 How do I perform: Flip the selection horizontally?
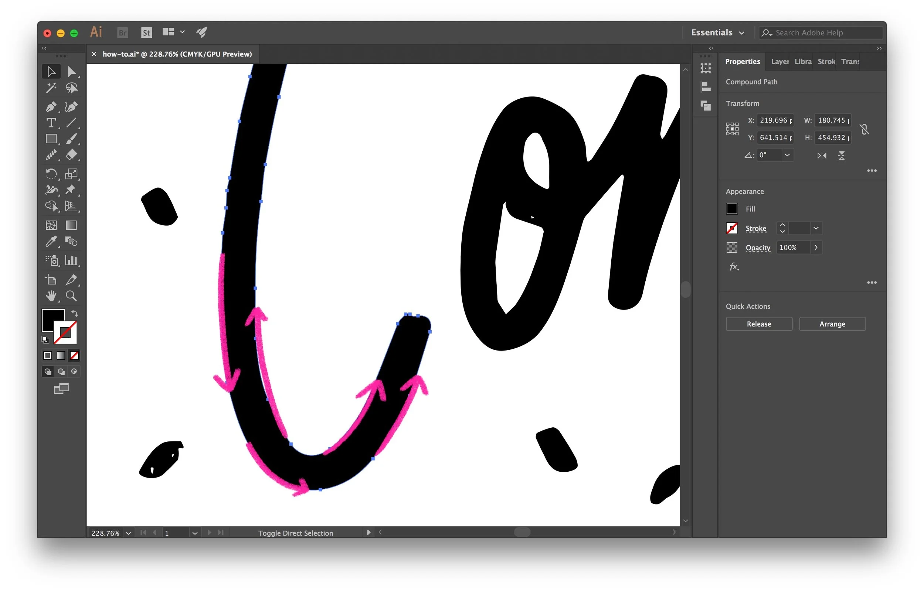click(x=822, y=156)
